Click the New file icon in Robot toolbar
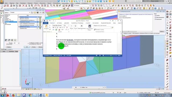172x97 pixels. point(2,5)
